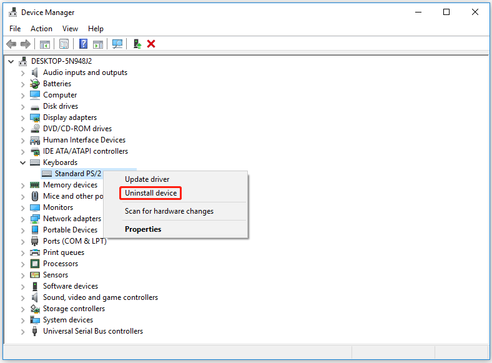Expand the System devices category
This screenshot has height=363, width=492.
pos(22,321)
